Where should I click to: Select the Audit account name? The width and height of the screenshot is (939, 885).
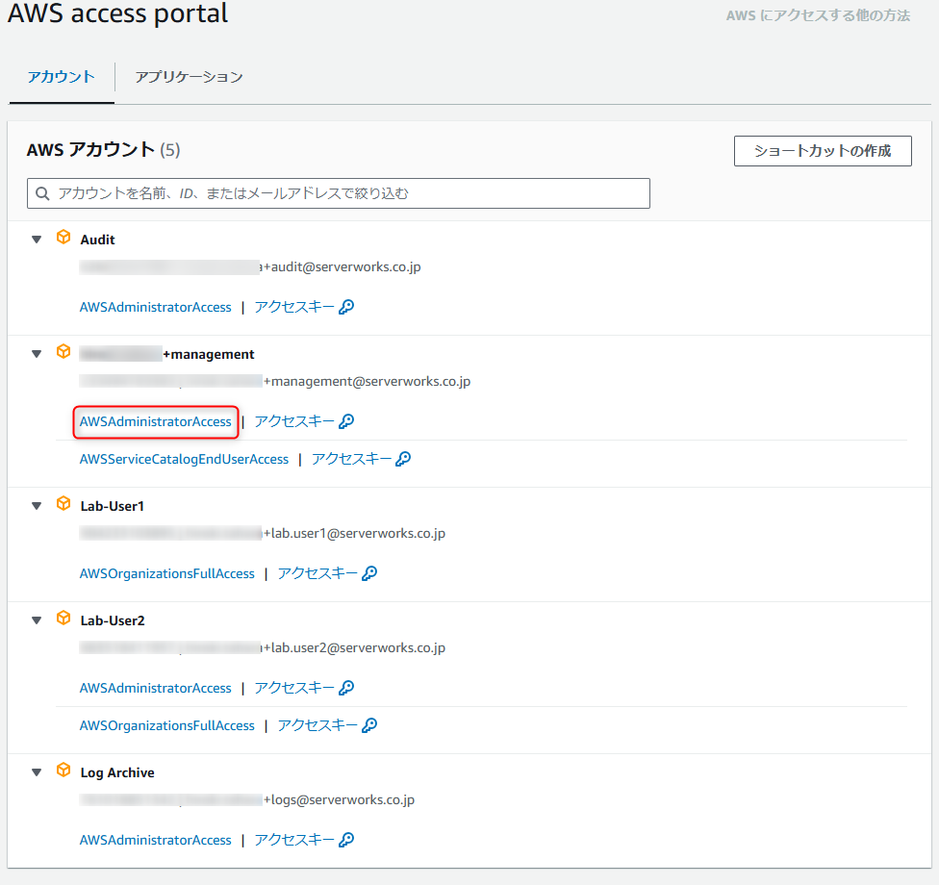pyautogui.click(x=97, y=240)
